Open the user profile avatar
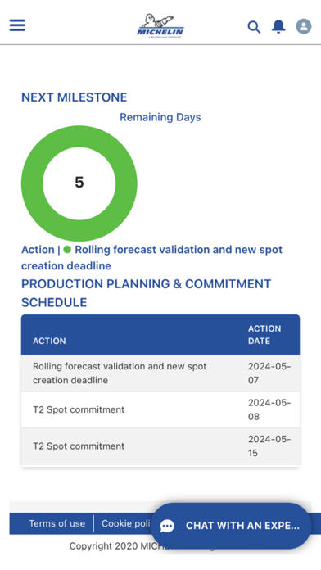The width and height of the screenshot is (321, 570). (304, 26)
